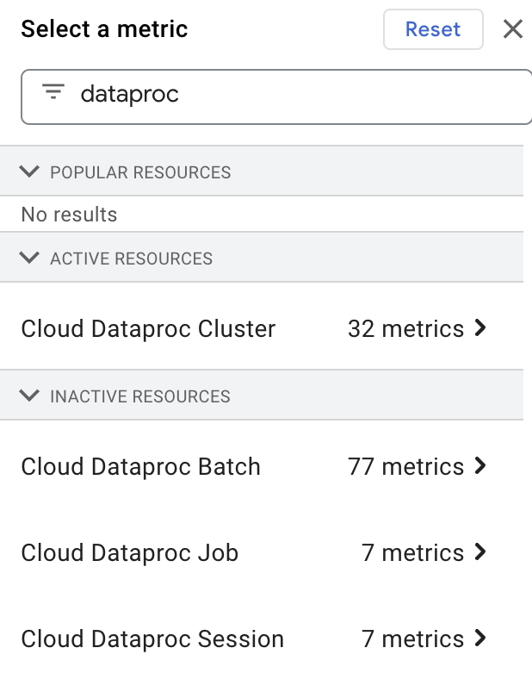
Task: Collapse the Popular Resources section chevron
Action: (x=30, y=171)
